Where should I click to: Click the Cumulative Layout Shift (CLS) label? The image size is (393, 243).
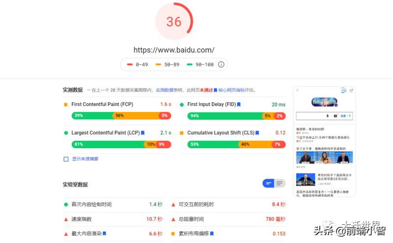(221, 133)
